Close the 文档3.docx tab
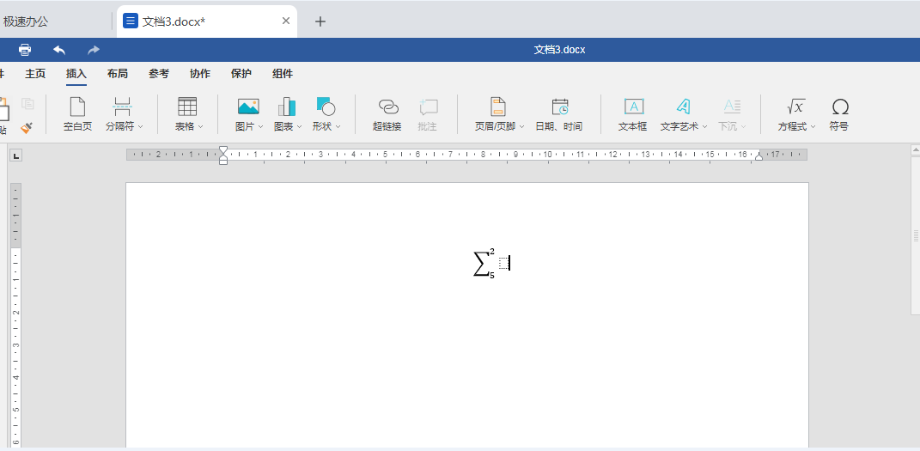Image resolution: width=920 pixels, height=451 pixels. [x=286, y=21]
